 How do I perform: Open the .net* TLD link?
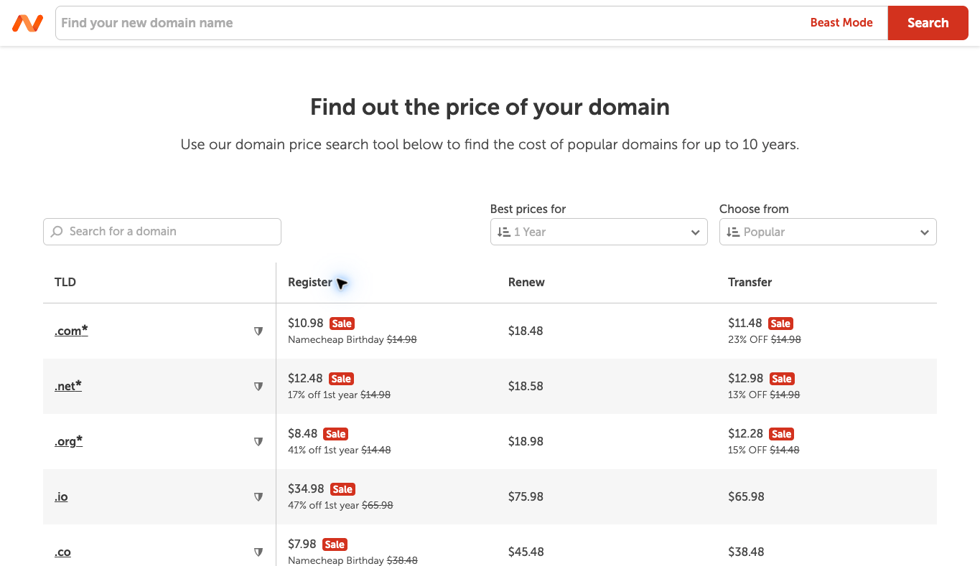68,386
